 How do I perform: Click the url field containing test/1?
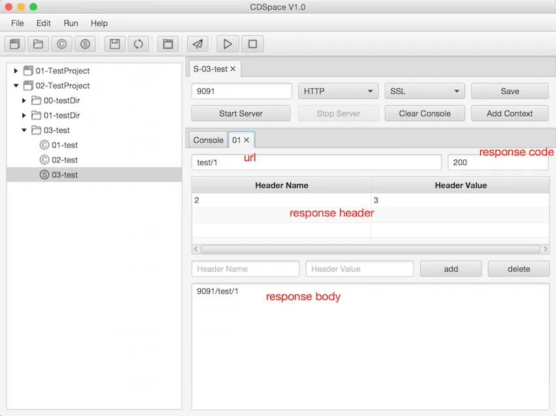point(317,162)
